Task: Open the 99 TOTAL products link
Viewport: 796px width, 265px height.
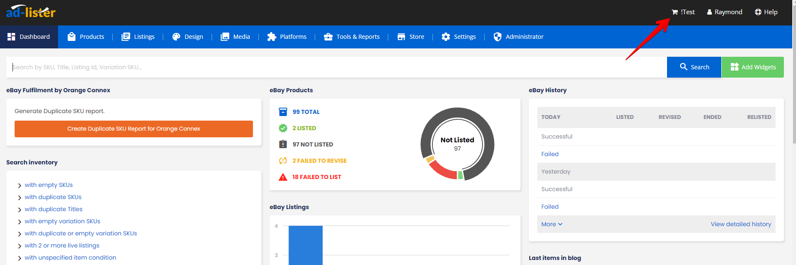Action: pos(306,112)
